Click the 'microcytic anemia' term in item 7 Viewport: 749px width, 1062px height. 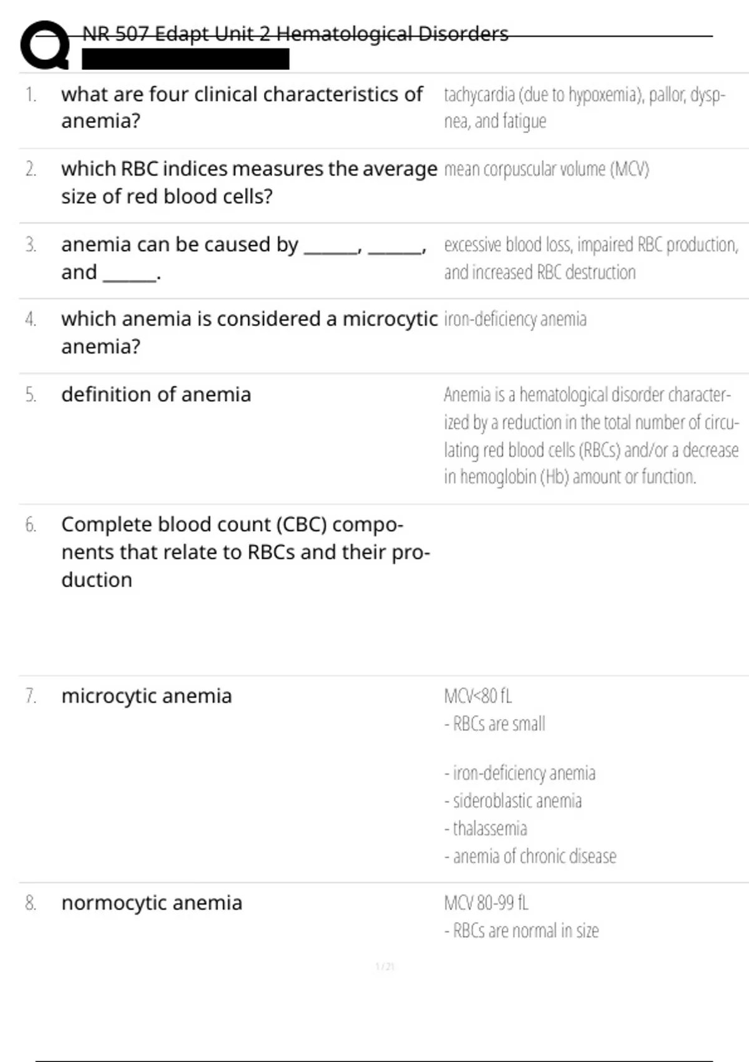pos(147,696)
